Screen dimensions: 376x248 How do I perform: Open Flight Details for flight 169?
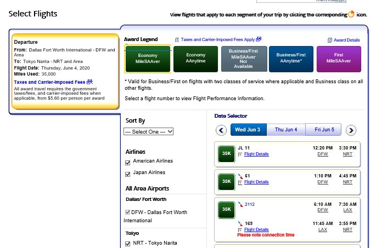tap(256, 229)
